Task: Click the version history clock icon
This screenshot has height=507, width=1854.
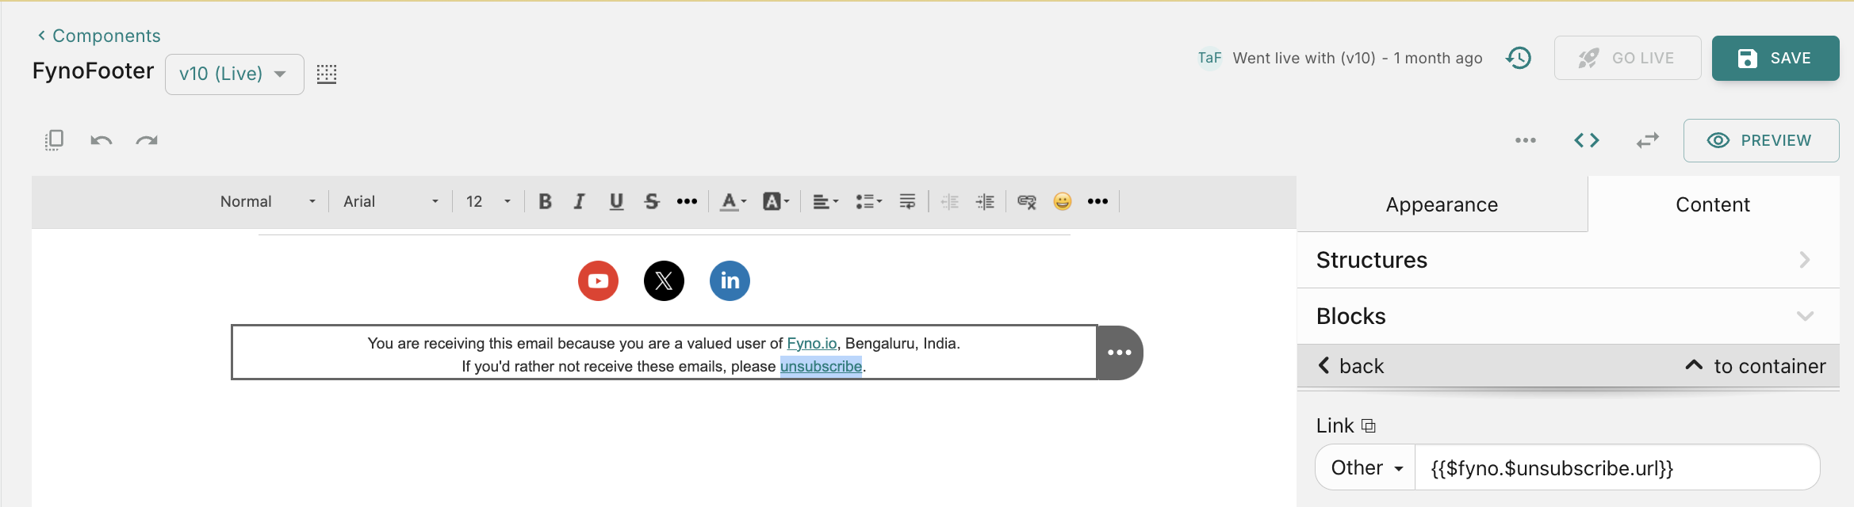Action: (x=1518, y=58)
